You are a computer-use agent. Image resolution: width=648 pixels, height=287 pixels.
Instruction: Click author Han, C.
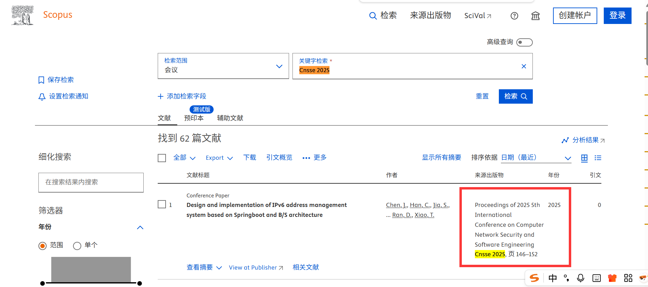[x=420, y=205]
